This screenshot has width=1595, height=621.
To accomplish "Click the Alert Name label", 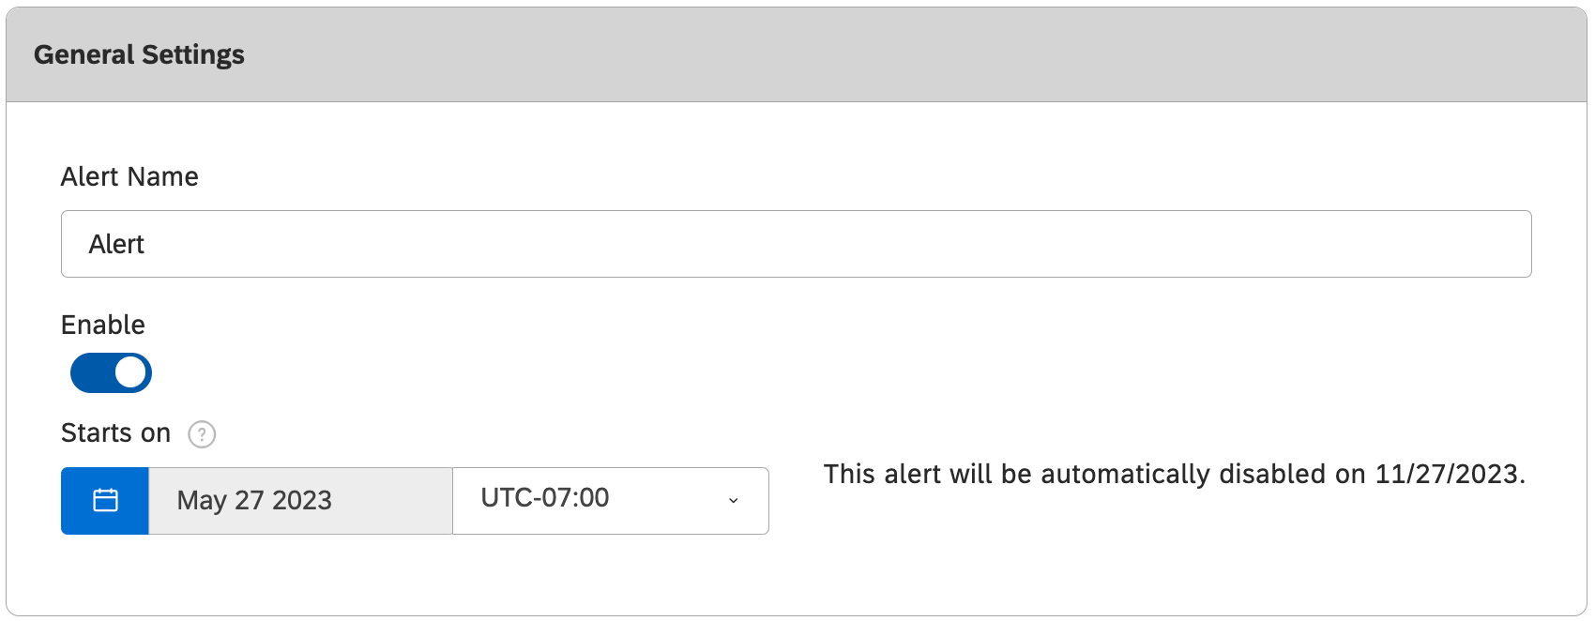I will click(129, 176).
